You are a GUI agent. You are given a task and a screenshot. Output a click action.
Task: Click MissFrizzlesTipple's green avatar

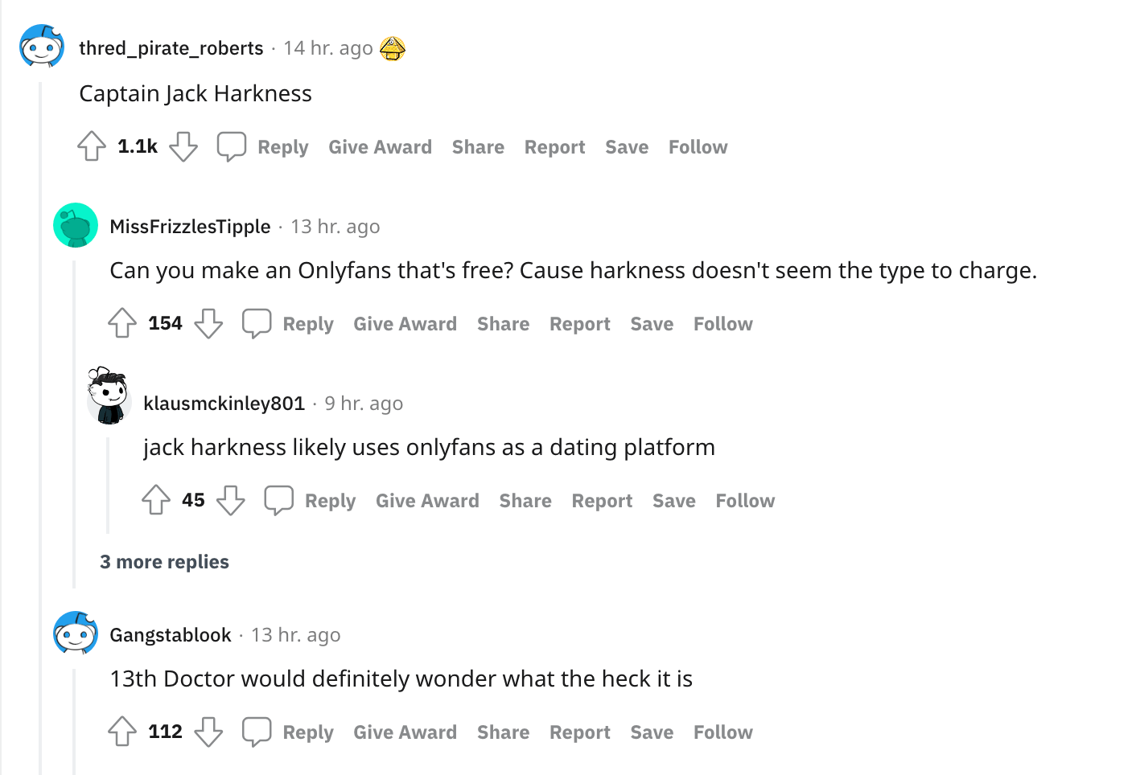point(75,225)
